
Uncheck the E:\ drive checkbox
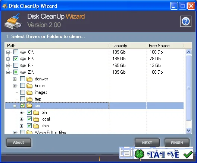pyautogui.click(x=16, y=59)
